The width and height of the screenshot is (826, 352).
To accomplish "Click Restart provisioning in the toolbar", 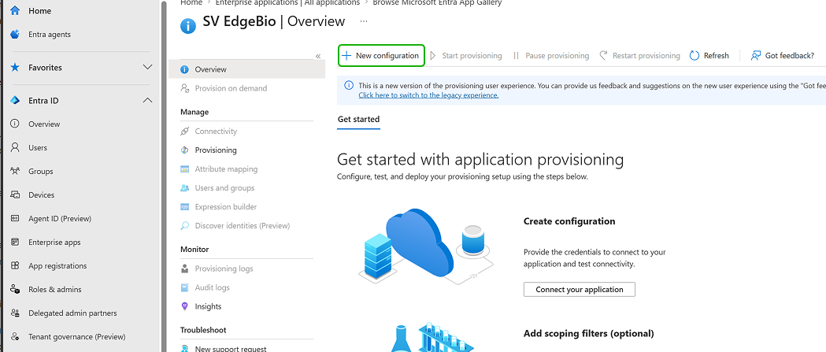I will [640, 55].
